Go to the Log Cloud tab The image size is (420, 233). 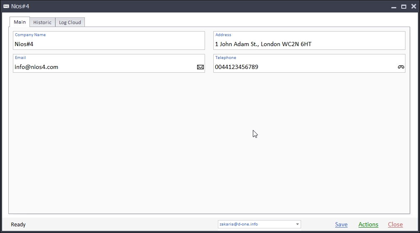tap(70, 22)
